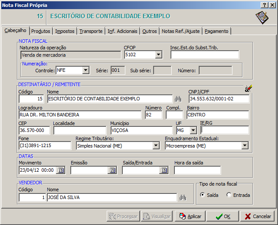Screen dimensions: 278x225
Task: Expand the CFOP dropdown
Action: 158,55
